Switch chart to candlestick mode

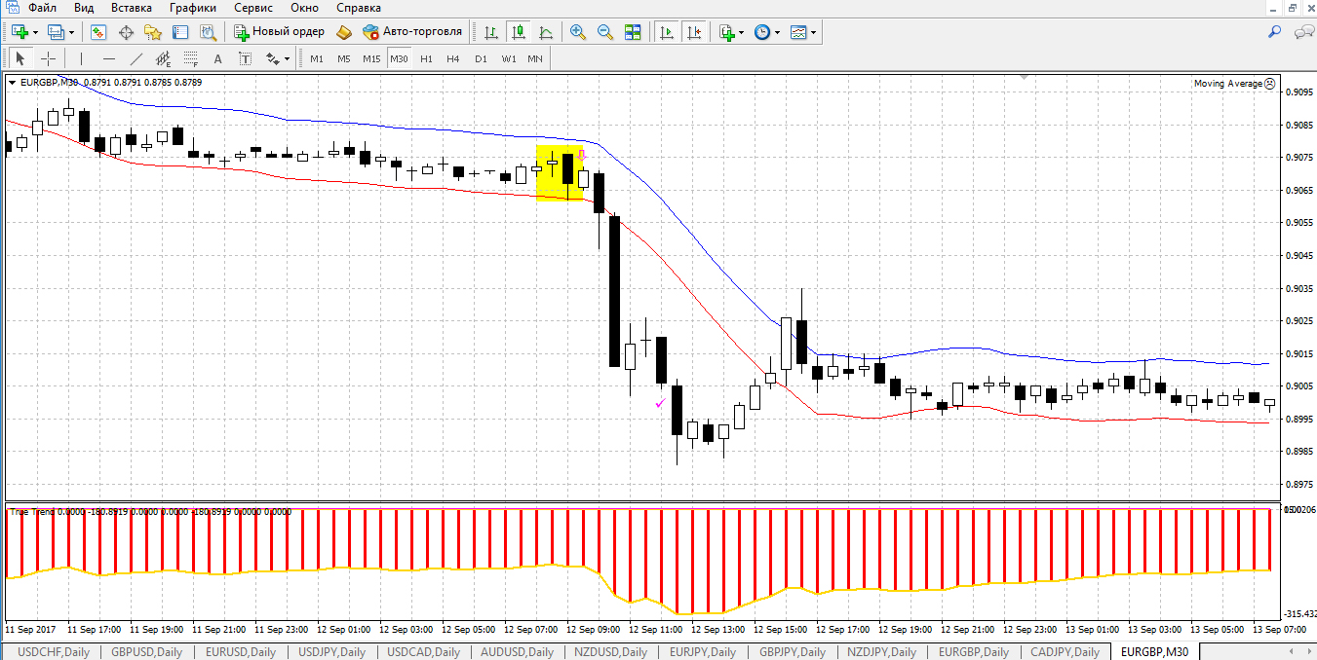tap(518, 32)
